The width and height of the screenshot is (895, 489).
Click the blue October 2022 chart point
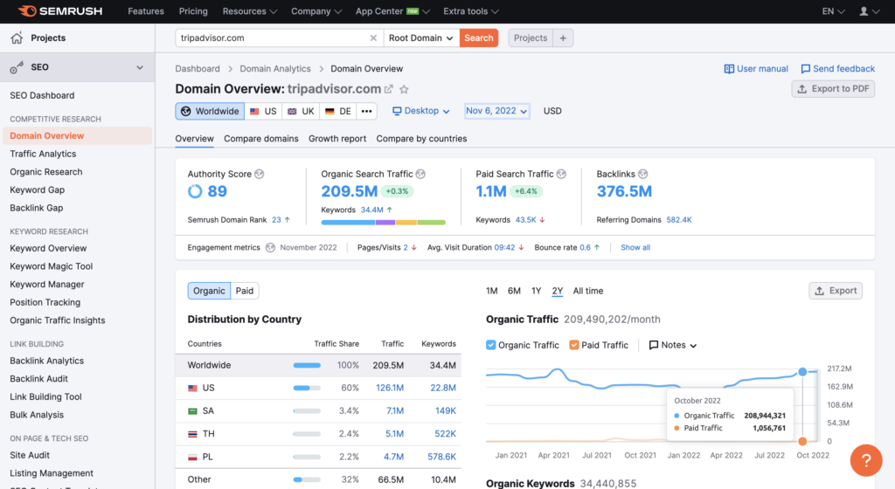coord(802,372)
